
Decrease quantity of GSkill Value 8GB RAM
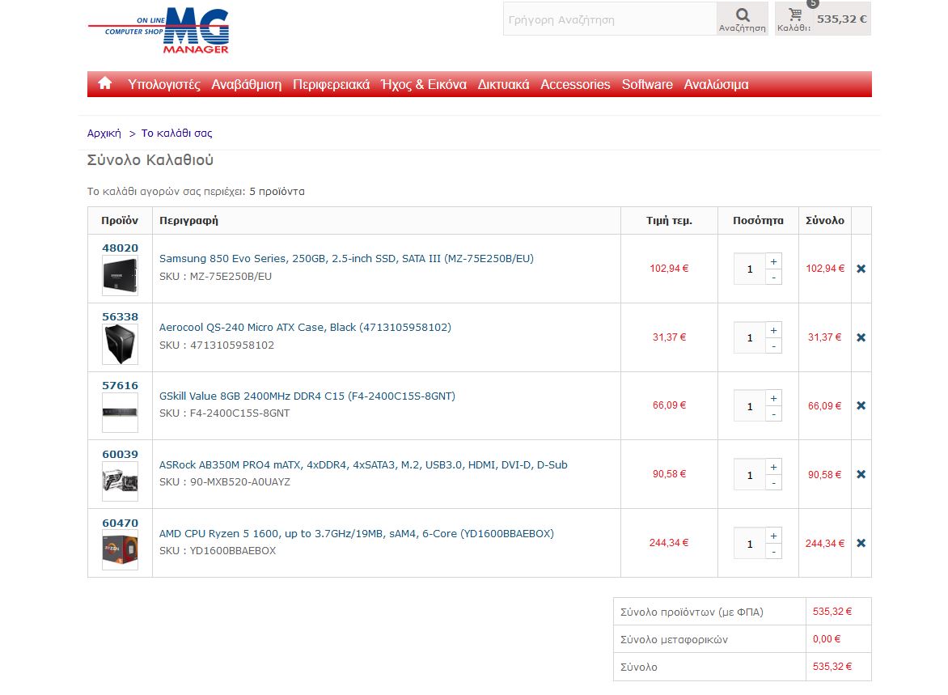click(773, 414)
